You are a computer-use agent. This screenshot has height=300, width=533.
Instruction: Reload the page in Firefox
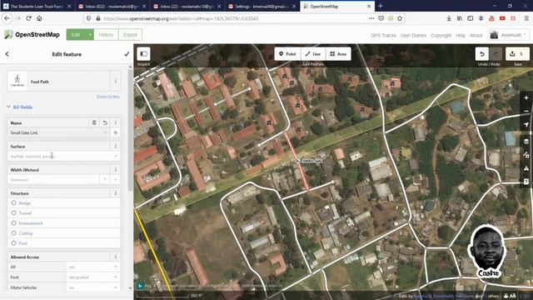coord(28,18)
